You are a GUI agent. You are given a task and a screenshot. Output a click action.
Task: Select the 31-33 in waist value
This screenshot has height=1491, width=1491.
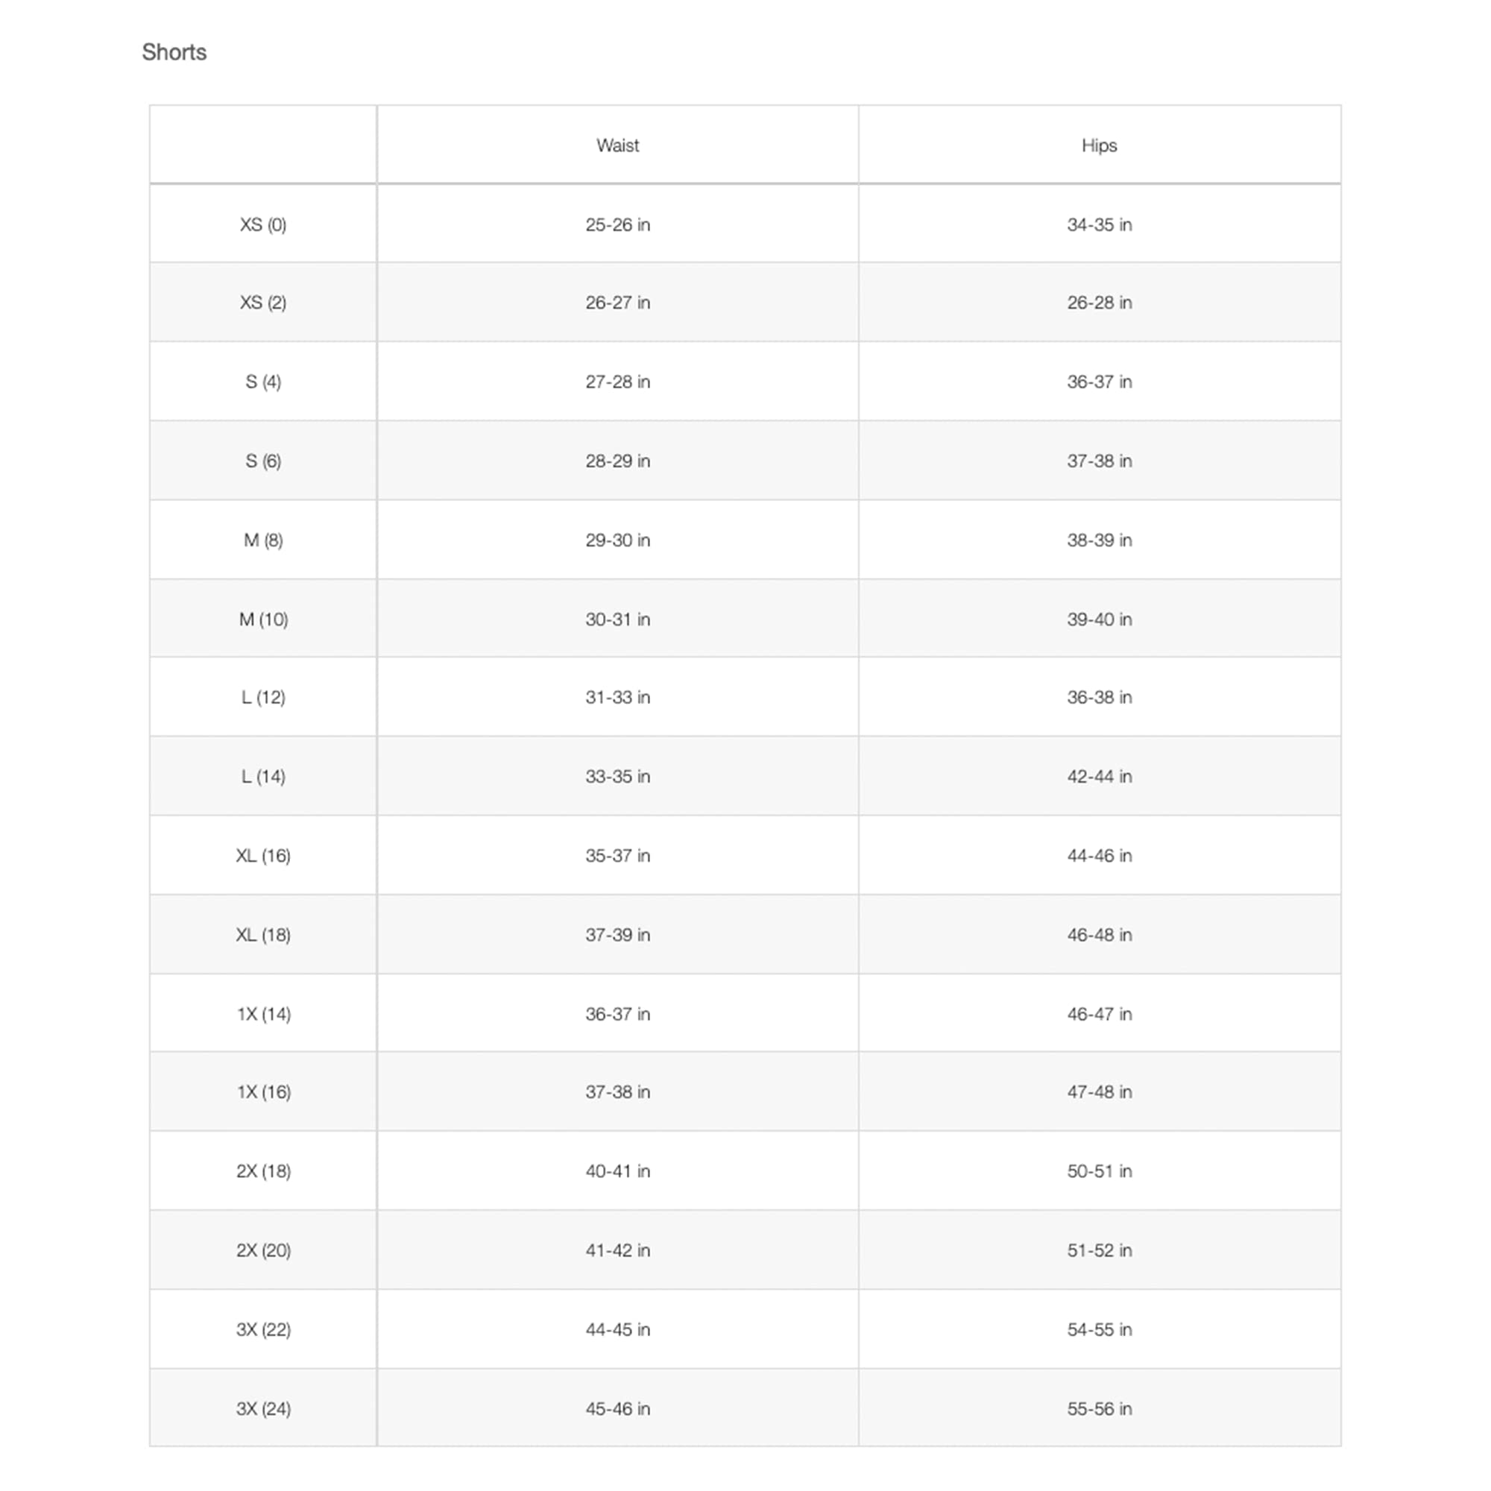pyautogui.click(x=617, y=698)
